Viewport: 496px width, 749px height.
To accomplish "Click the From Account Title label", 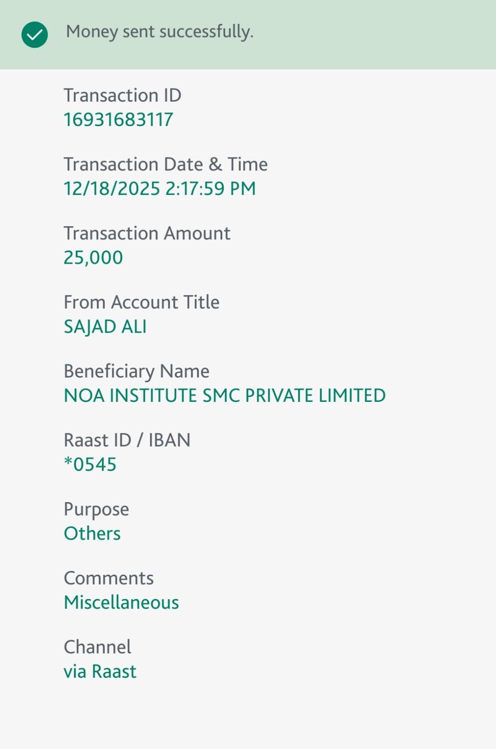I will tap(141, 302).
